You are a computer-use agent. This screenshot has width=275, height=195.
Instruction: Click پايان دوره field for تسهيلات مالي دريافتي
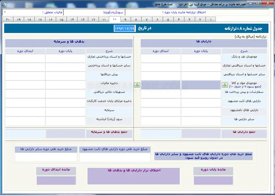[65, 94]
